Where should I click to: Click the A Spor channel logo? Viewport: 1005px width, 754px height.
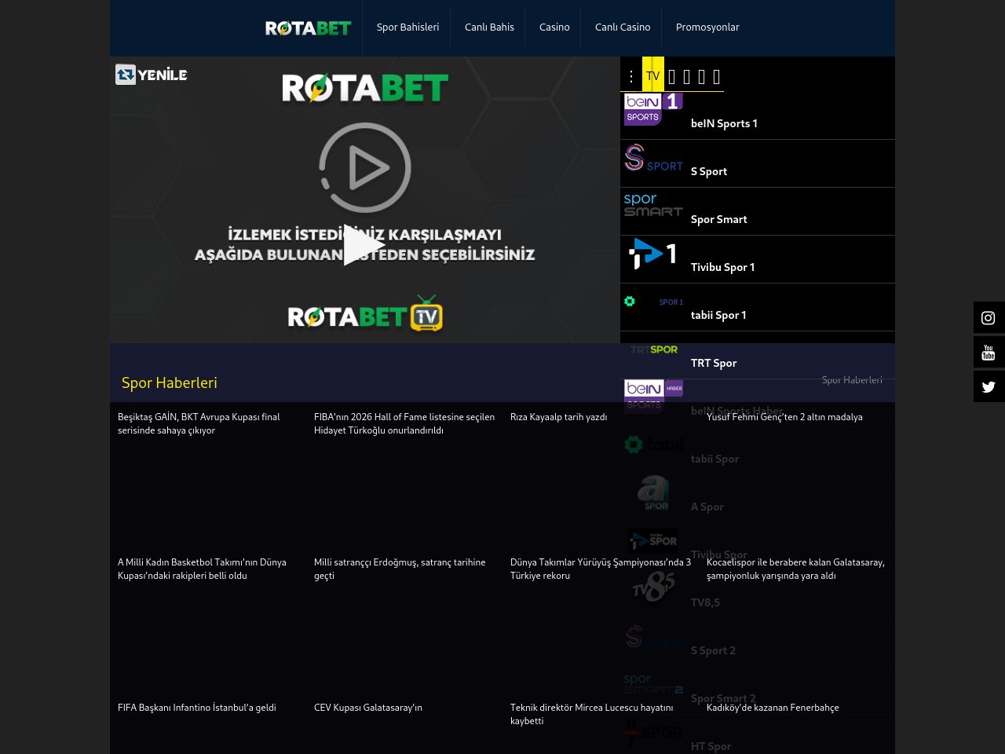[x=653, y=492]
